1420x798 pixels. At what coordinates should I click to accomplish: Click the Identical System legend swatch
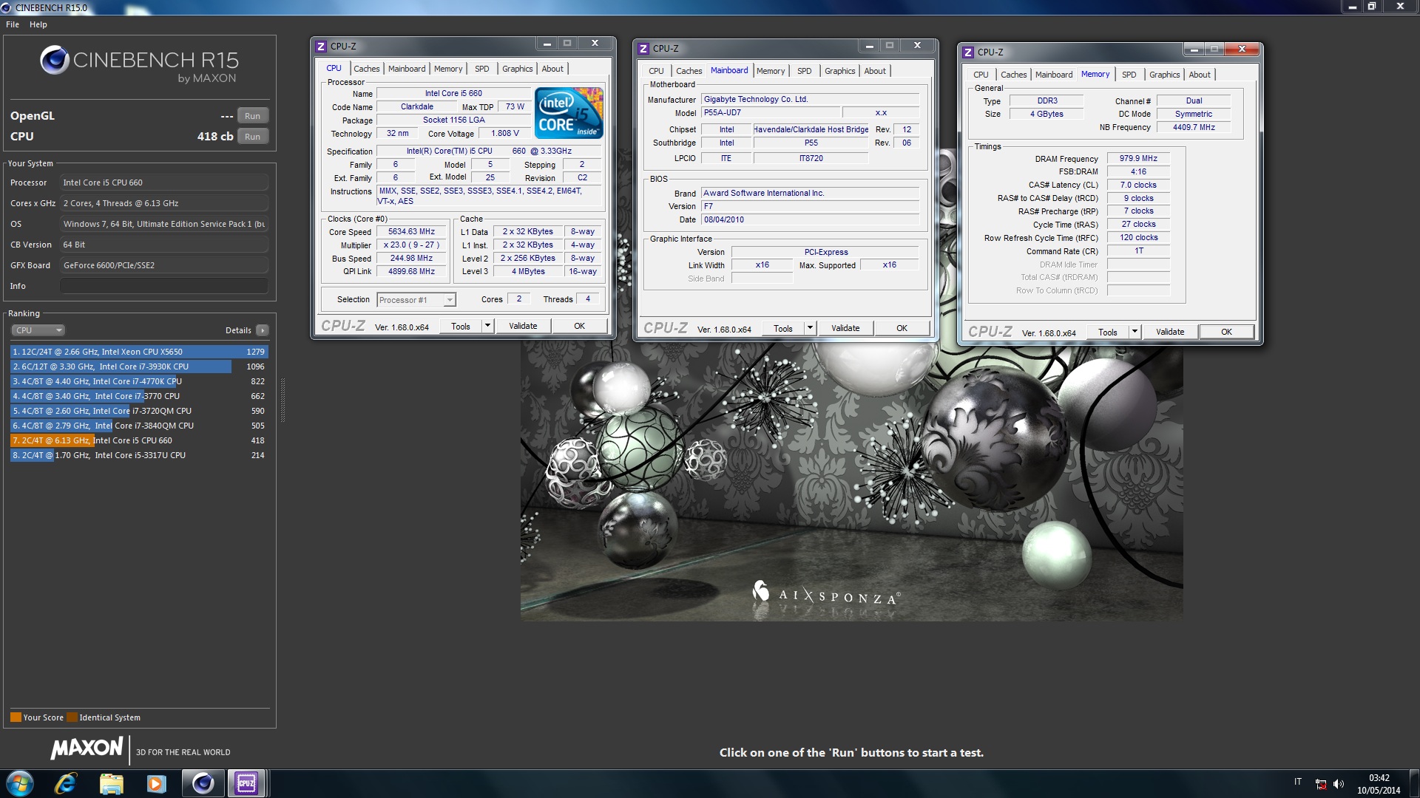(72, 717)
